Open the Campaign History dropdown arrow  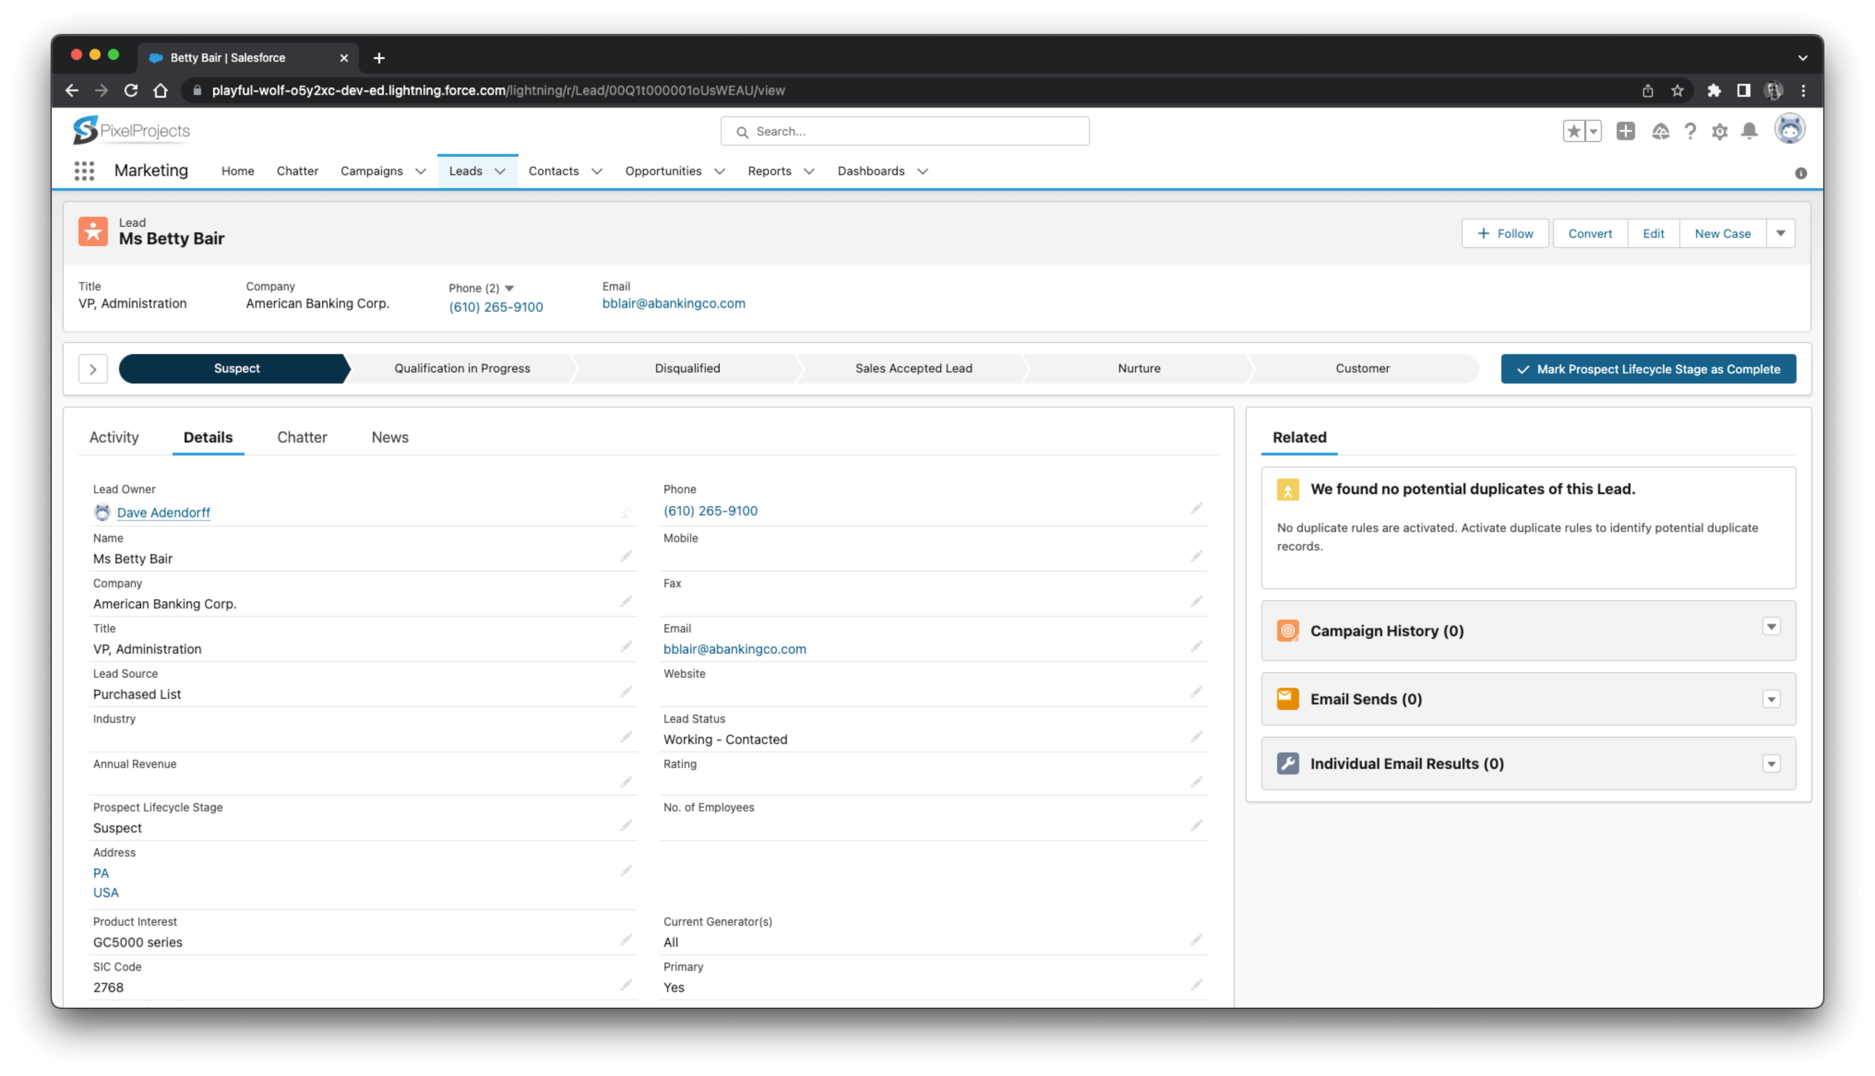coord(1771,627)
